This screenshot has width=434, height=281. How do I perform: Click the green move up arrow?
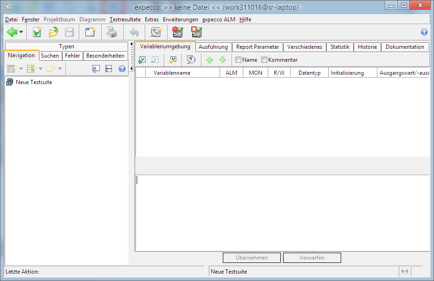(x=209, y=60)
